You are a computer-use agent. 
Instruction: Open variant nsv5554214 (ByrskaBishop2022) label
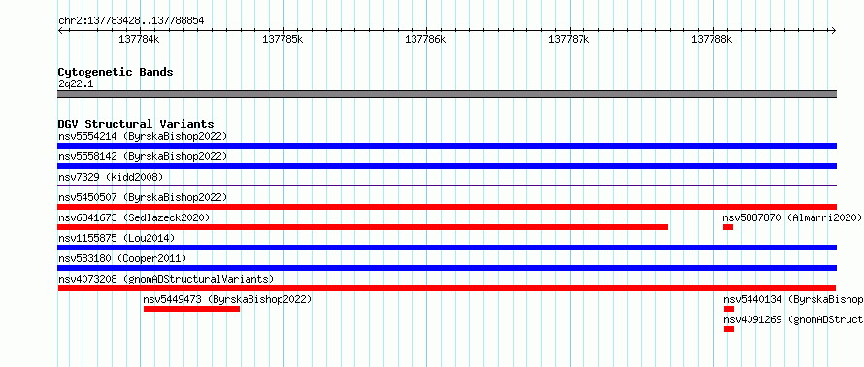pyautogui.click(x=143, y=136)
